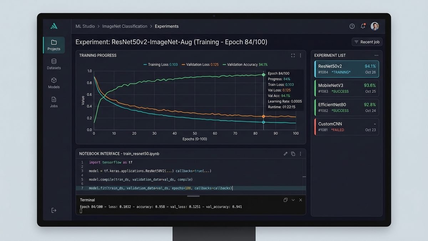Screen dimensions: 428x241
Task: Click the notebook edit pencil icon
Action: [x=285, y=154]
